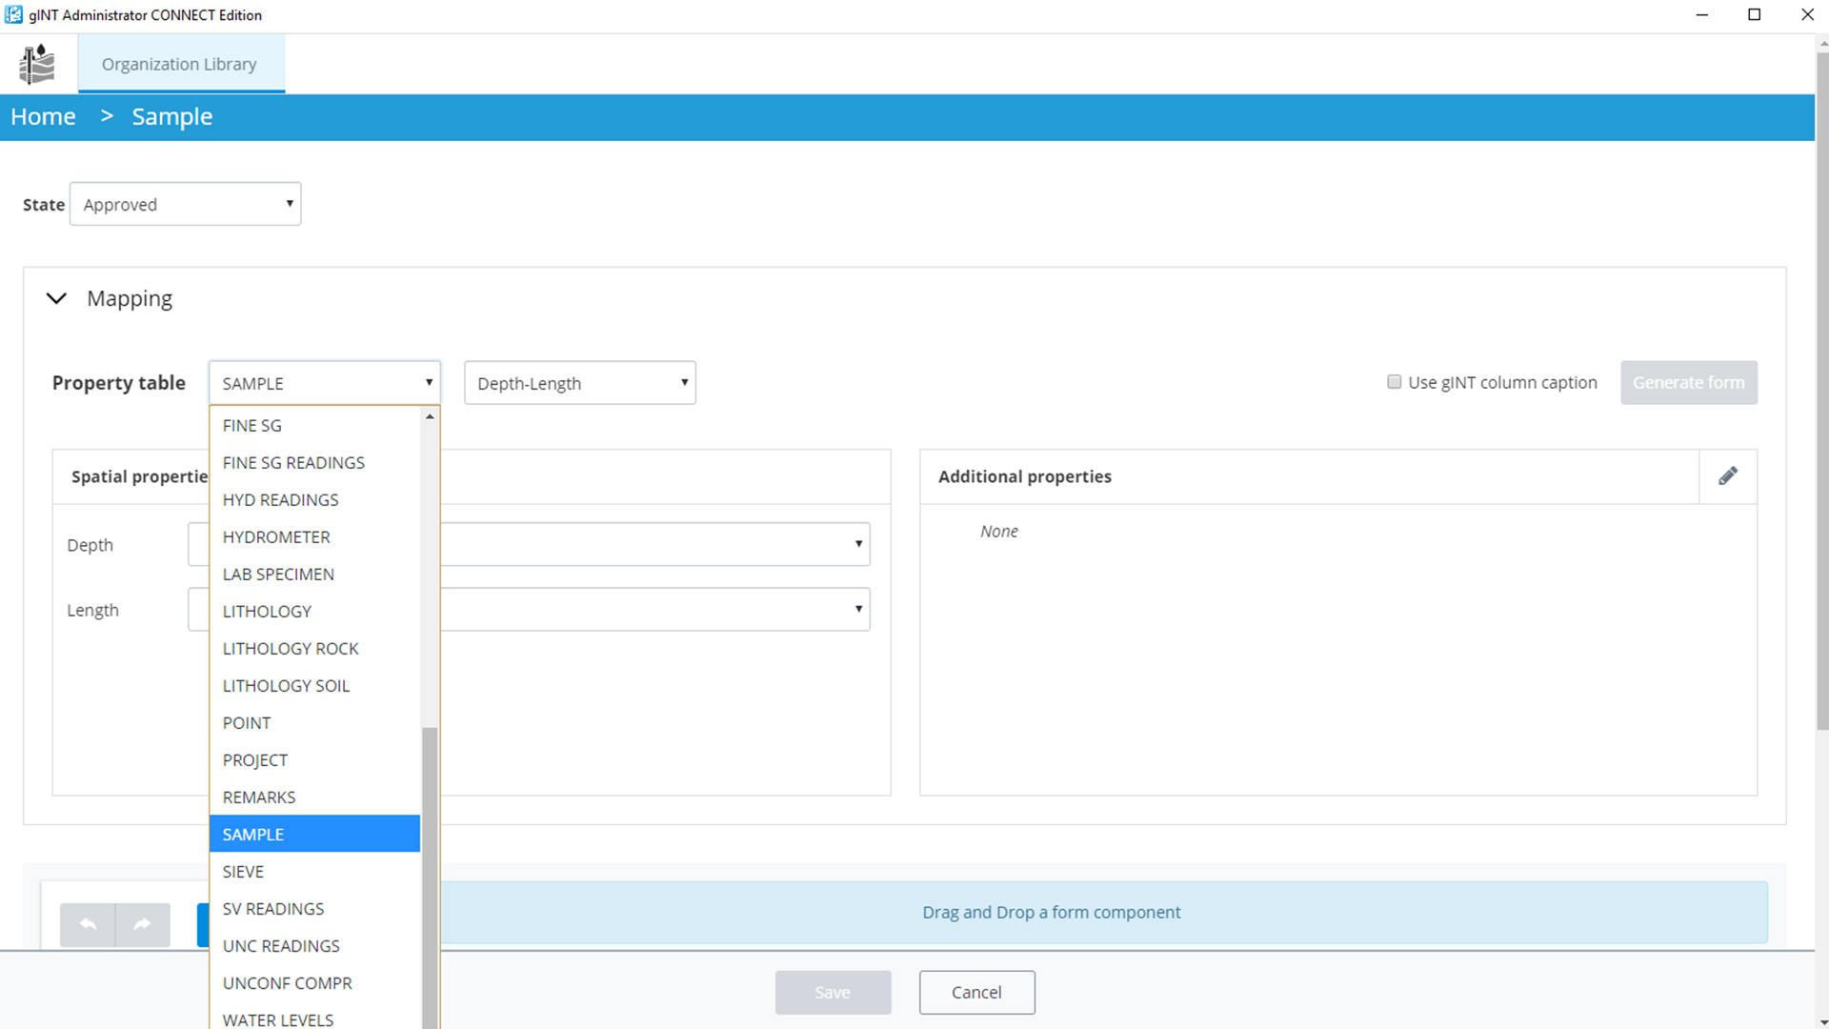Click the Cancel button

tap(976, 992)
